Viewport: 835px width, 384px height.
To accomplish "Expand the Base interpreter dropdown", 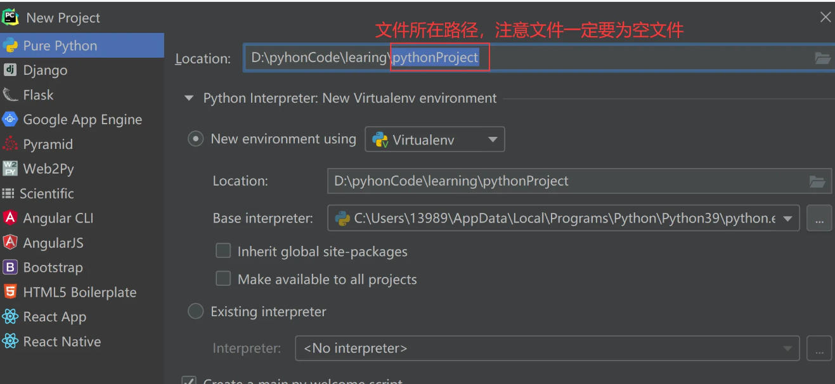I will (786, 218).
